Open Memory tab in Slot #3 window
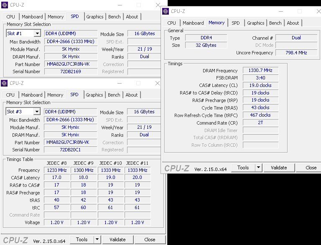 point(55,95)
